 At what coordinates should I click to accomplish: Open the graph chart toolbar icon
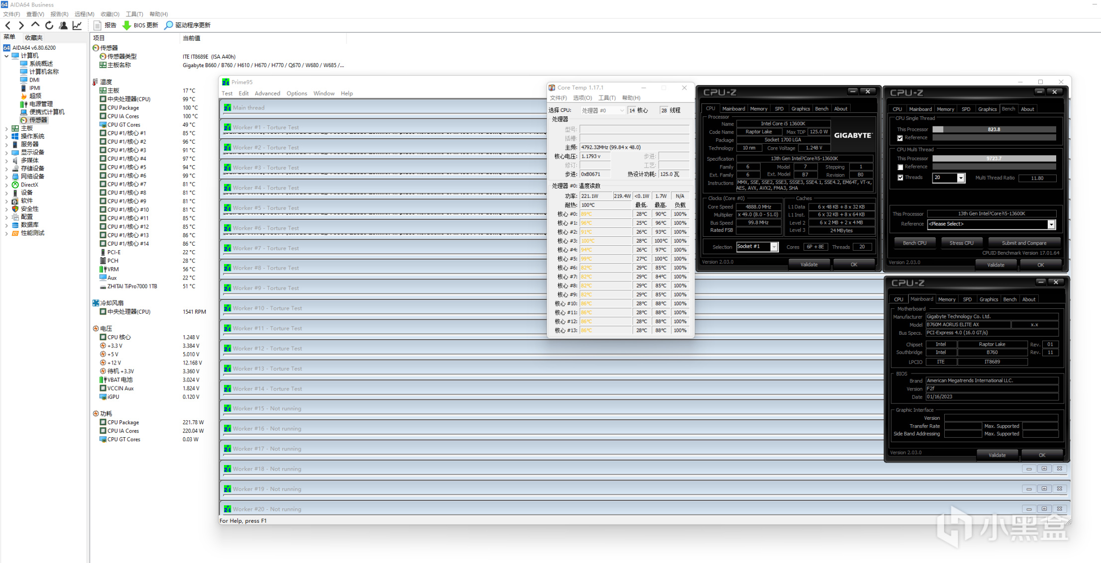tap(77, 25)
